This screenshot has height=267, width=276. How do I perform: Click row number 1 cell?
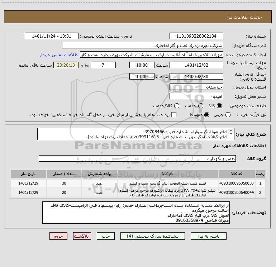[260, 183]
